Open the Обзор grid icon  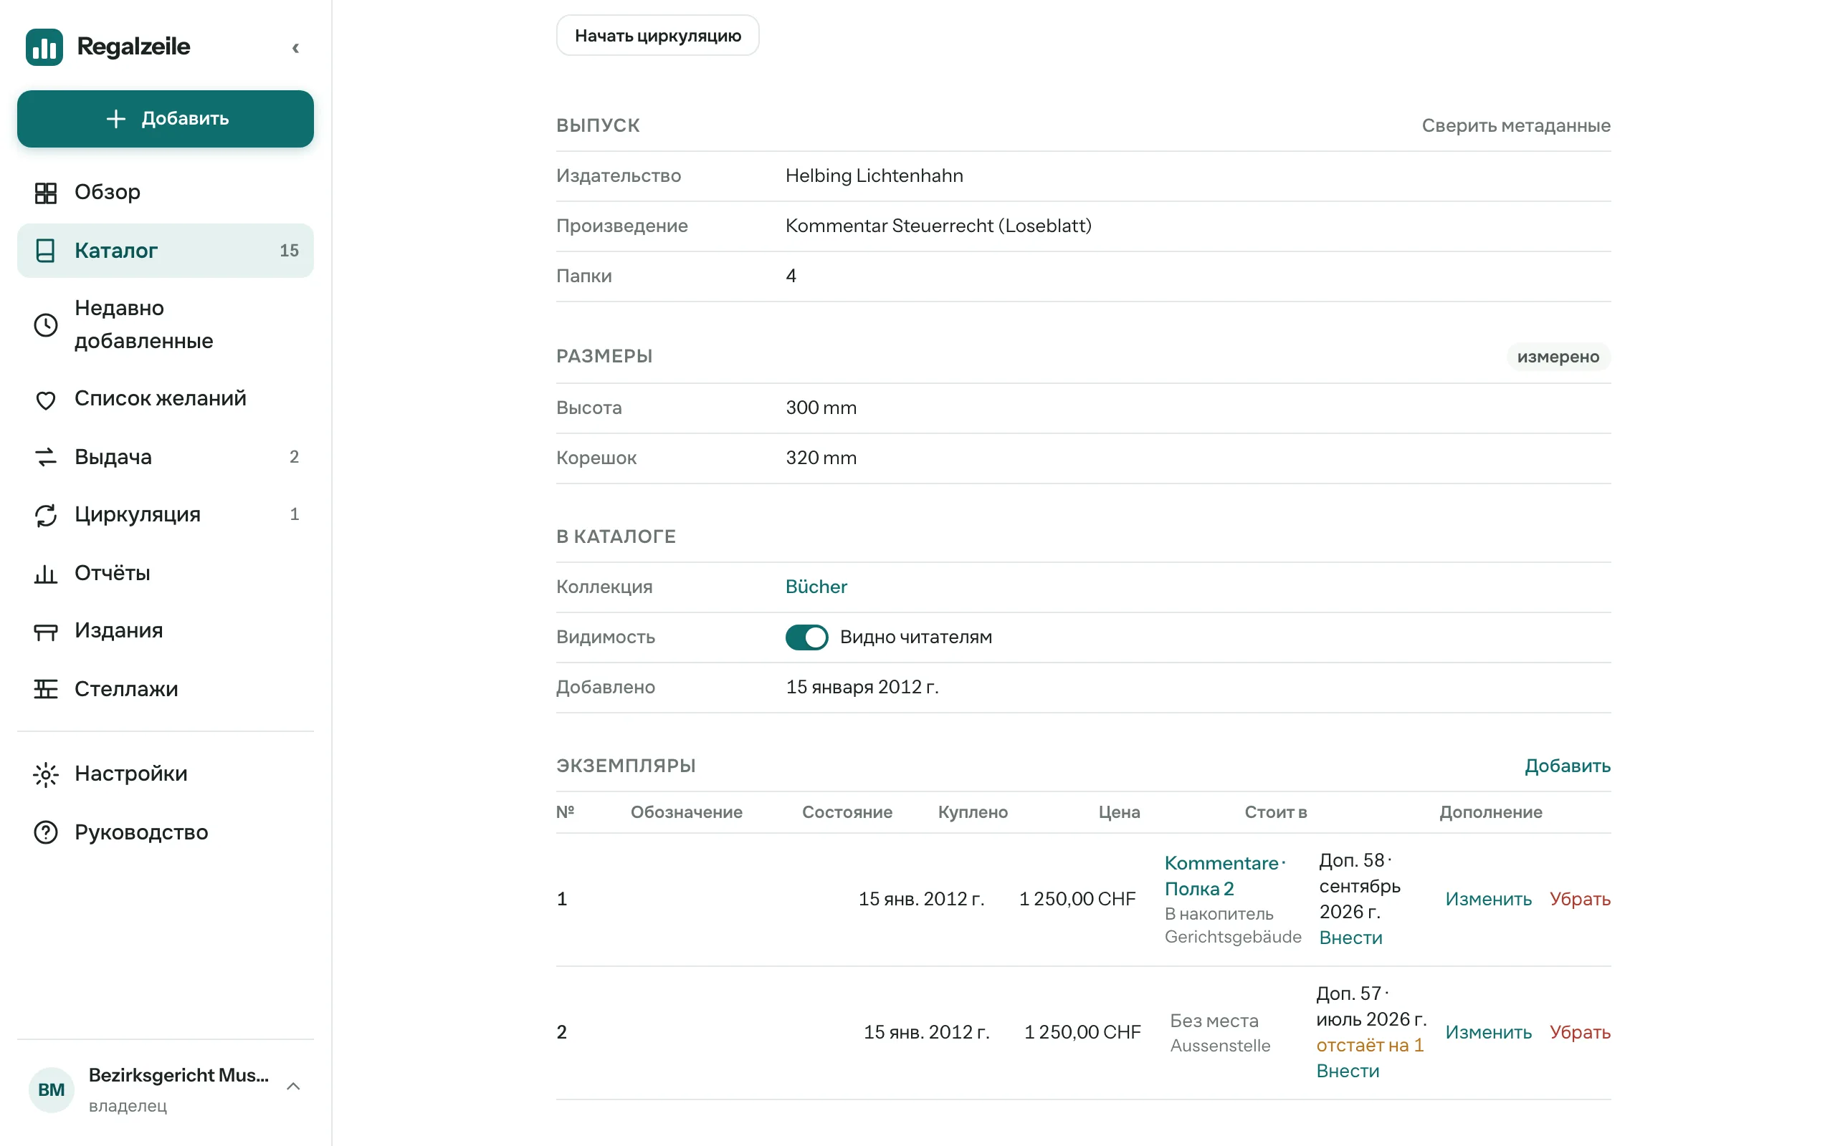[45, 193]
